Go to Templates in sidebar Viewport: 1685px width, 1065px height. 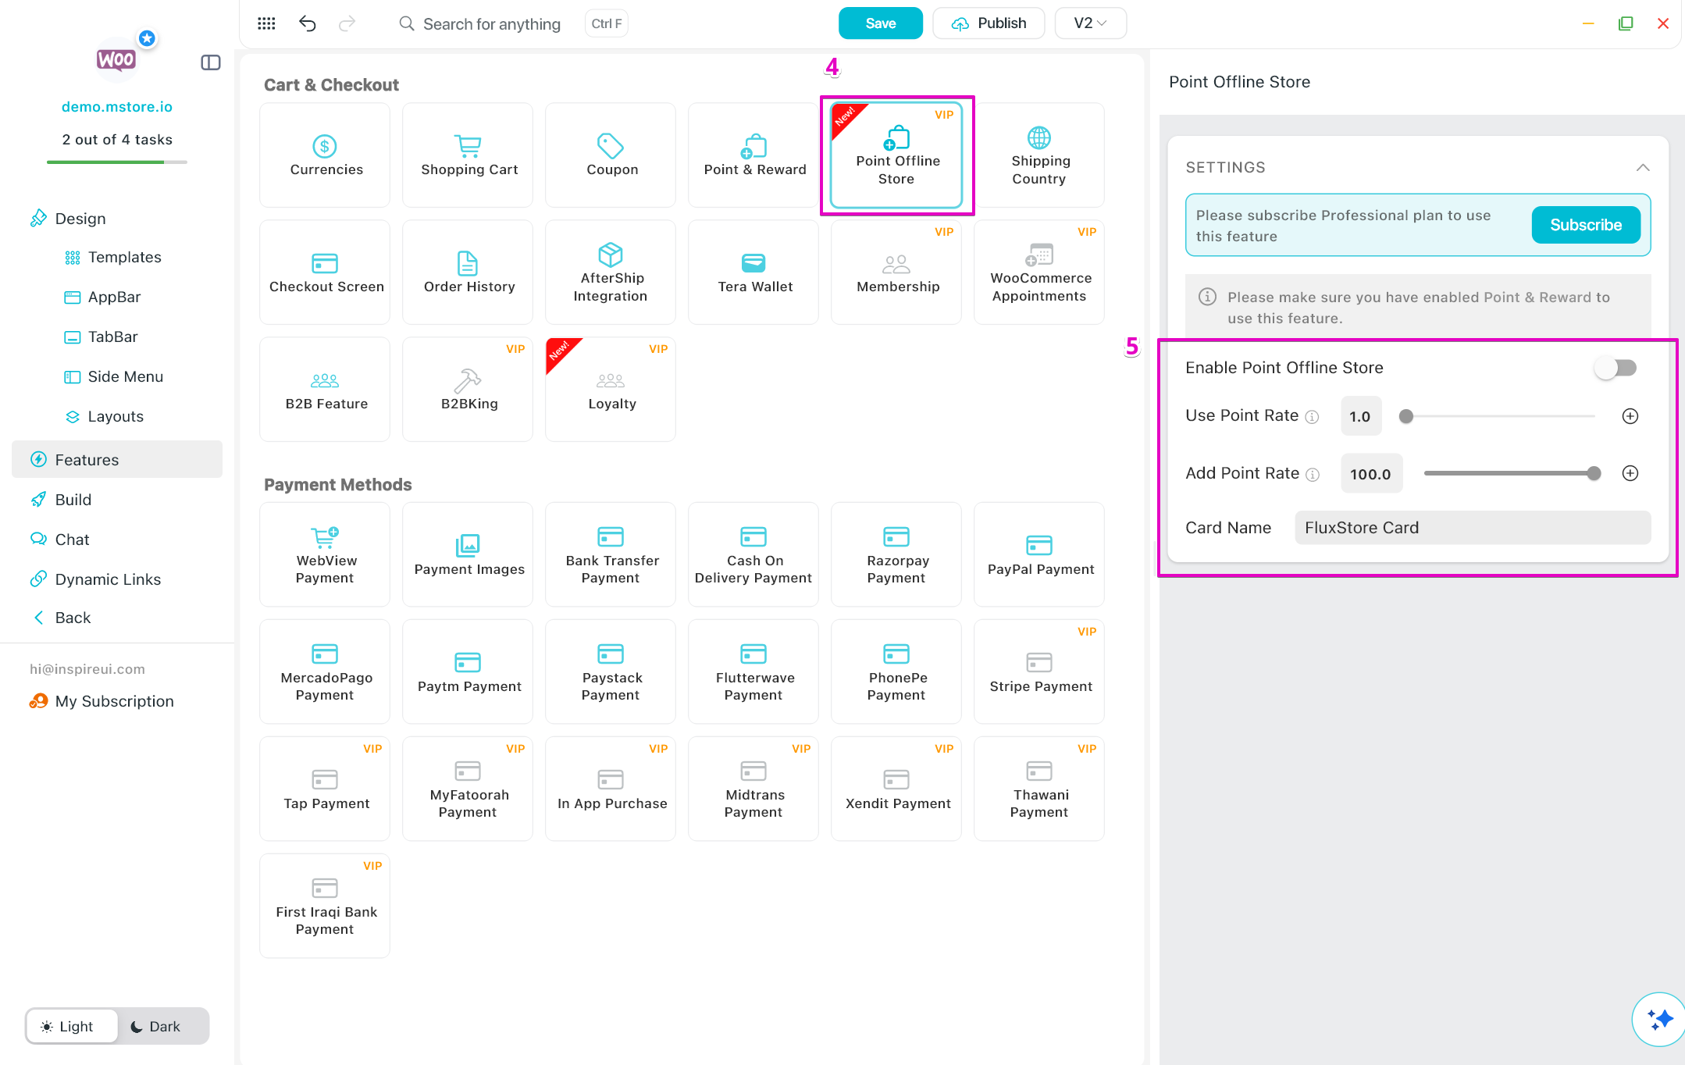(123, 258)
